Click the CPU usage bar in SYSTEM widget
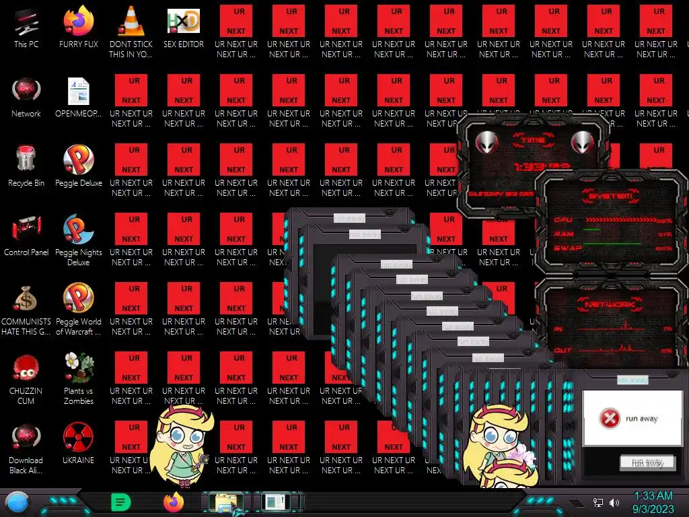The image size is (689, 517). [x=620, y=219]
